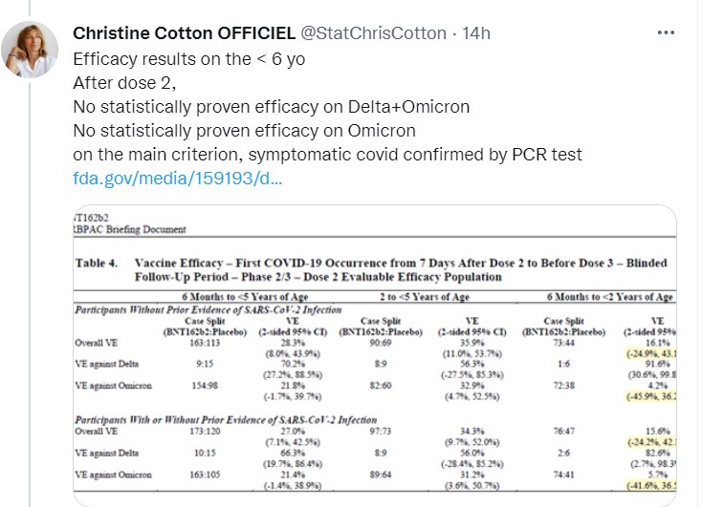This screenshot has width=724, height=507.
Task: Open the tweet's more options ellipsis
Action: point(666,32)
